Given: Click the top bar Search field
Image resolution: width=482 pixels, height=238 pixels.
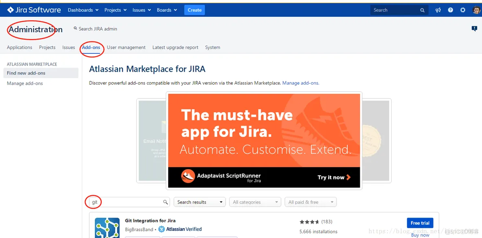Looking at the screenshot, I should click(x=399, y=10).
